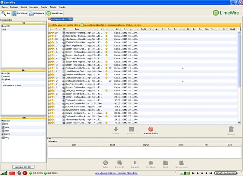Open the Yardım menu
Screen dimensions: 243x176
(x=62, y=7)
